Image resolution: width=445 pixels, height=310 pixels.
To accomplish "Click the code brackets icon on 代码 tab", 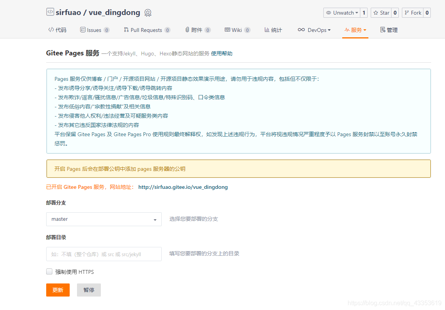I will pos(51,30).
